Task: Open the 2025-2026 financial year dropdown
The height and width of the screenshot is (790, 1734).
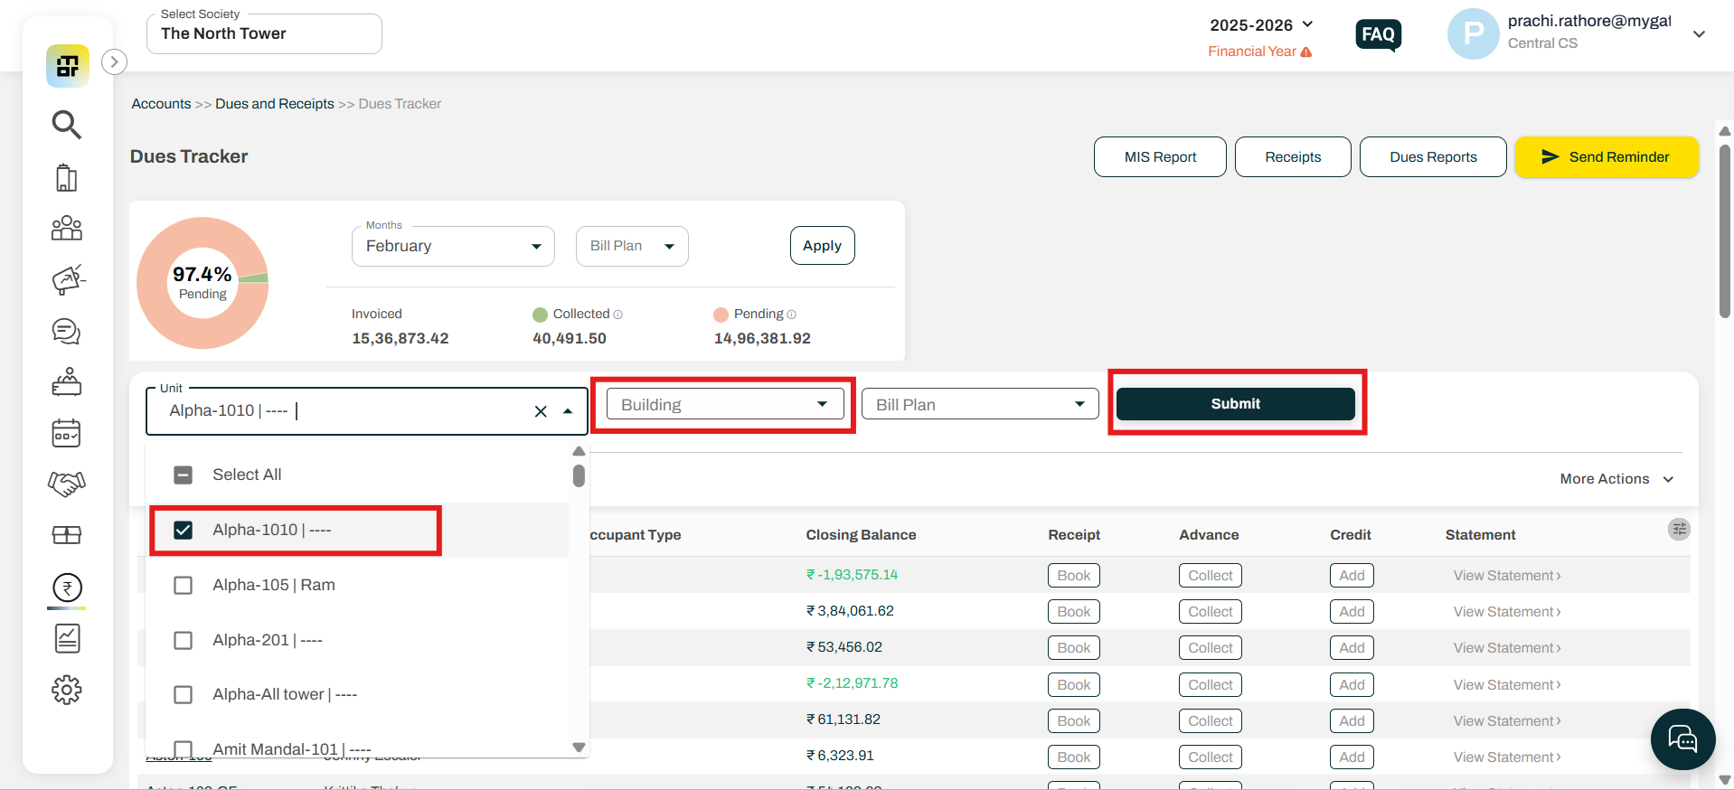Action: pos(1261,25)
